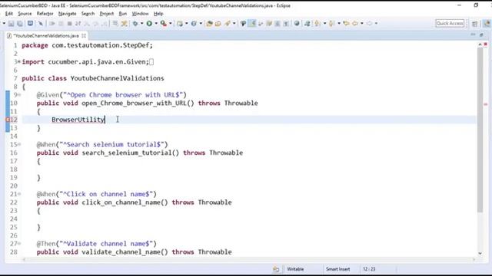492x276 pixels.
Task: Open the Refactor menu
Action: coord(45,14)
